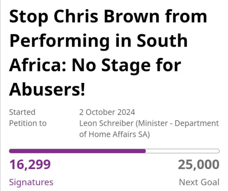Click the word Abusers! in the heading
This screenshot has width=228, height=191.
point(47,89)
